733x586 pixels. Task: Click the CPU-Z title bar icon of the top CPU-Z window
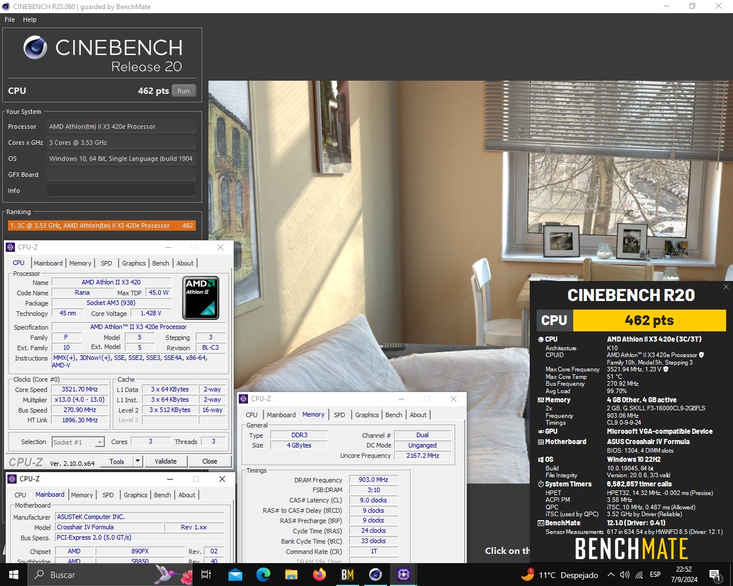click(10, 247)
